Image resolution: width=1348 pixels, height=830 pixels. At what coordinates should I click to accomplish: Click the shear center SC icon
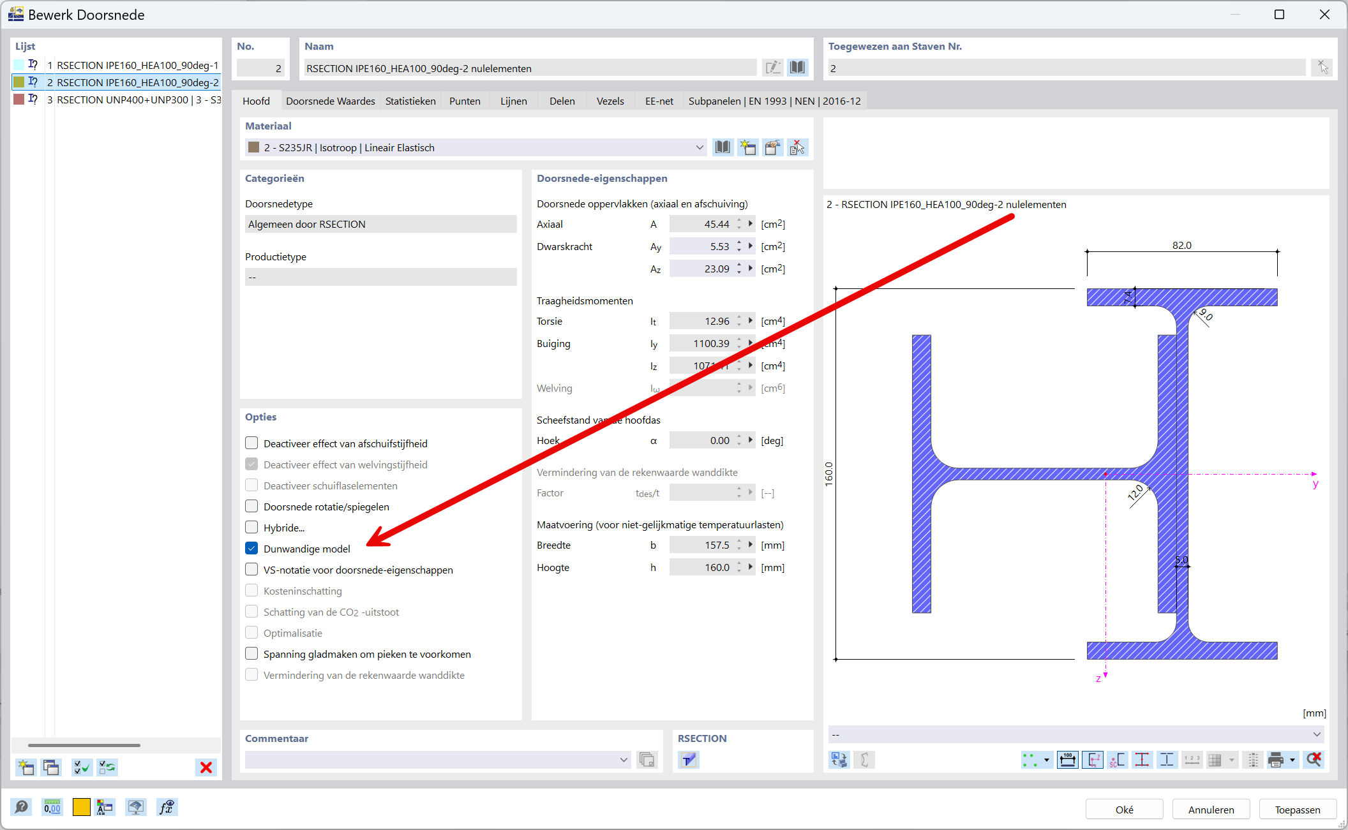pos(1117,760)
